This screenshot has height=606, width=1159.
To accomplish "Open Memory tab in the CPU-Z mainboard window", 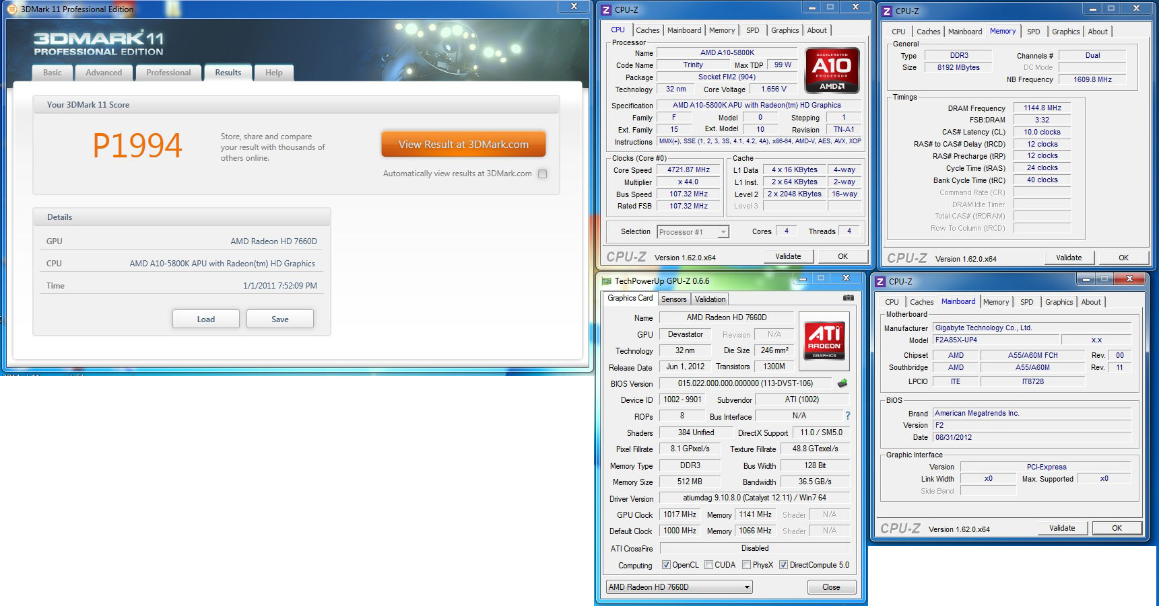I will click(x=996, y=302).
